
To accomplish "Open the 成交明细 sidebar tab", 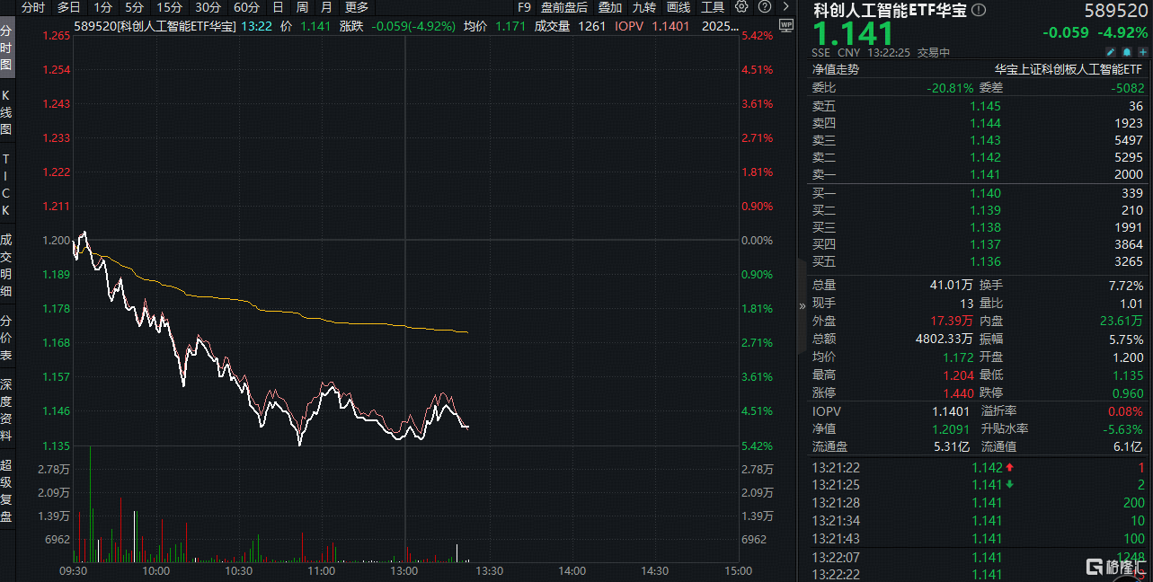I will 6,265.
